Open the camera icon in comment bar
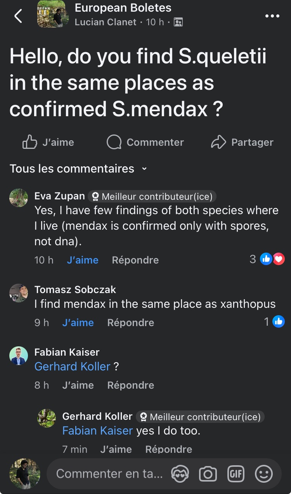291x494 pixels. [208, 474]
